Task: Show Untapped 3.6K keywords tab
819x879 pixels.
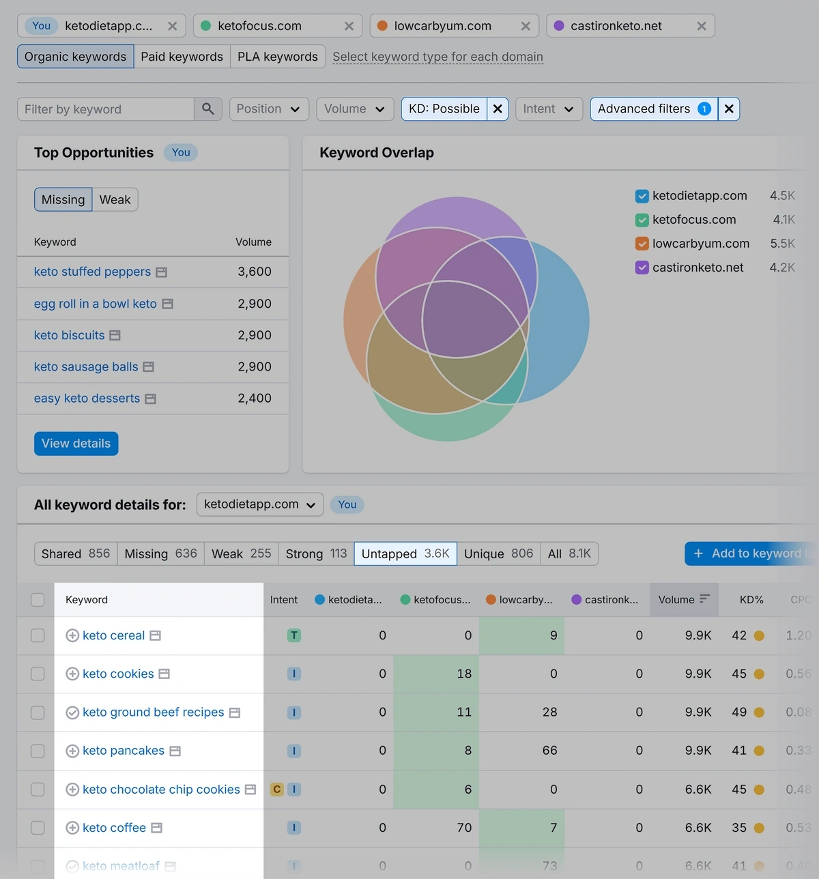Action: (405, 553)
